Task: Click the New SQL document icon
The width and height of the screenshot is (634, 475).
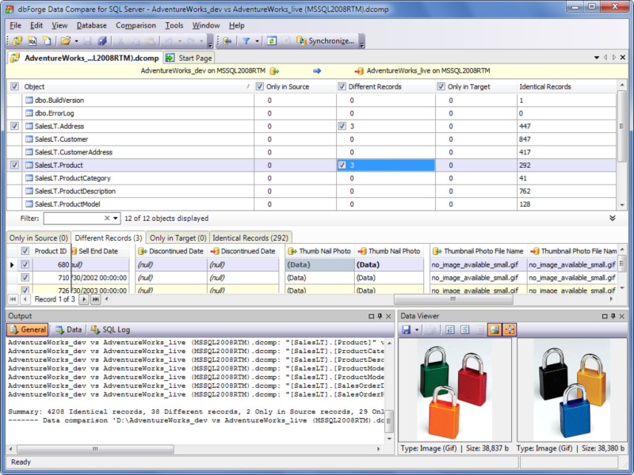Action: click(x=32, y=41)
